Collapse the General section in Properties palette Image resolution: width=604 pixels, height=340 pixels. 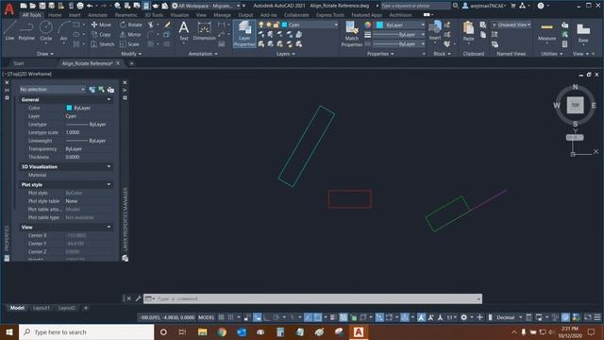(x=109, y=99)
